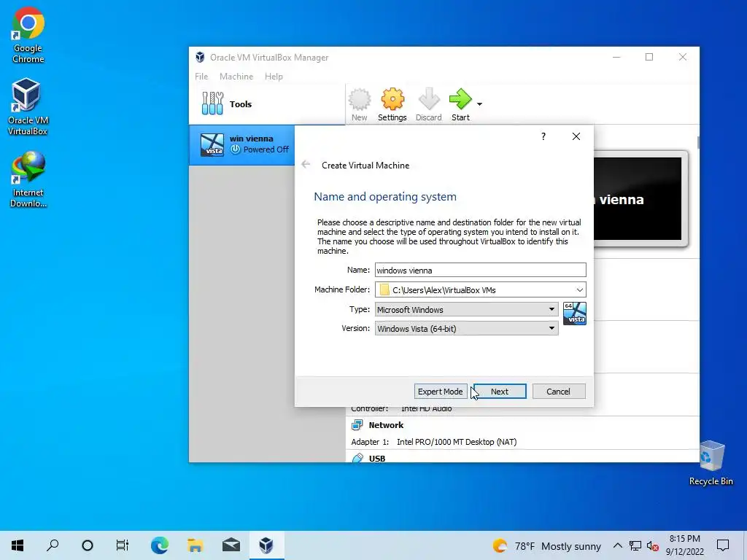
Task: Open Microsoft Edge from the taskbar
Action: click(160, 545)
